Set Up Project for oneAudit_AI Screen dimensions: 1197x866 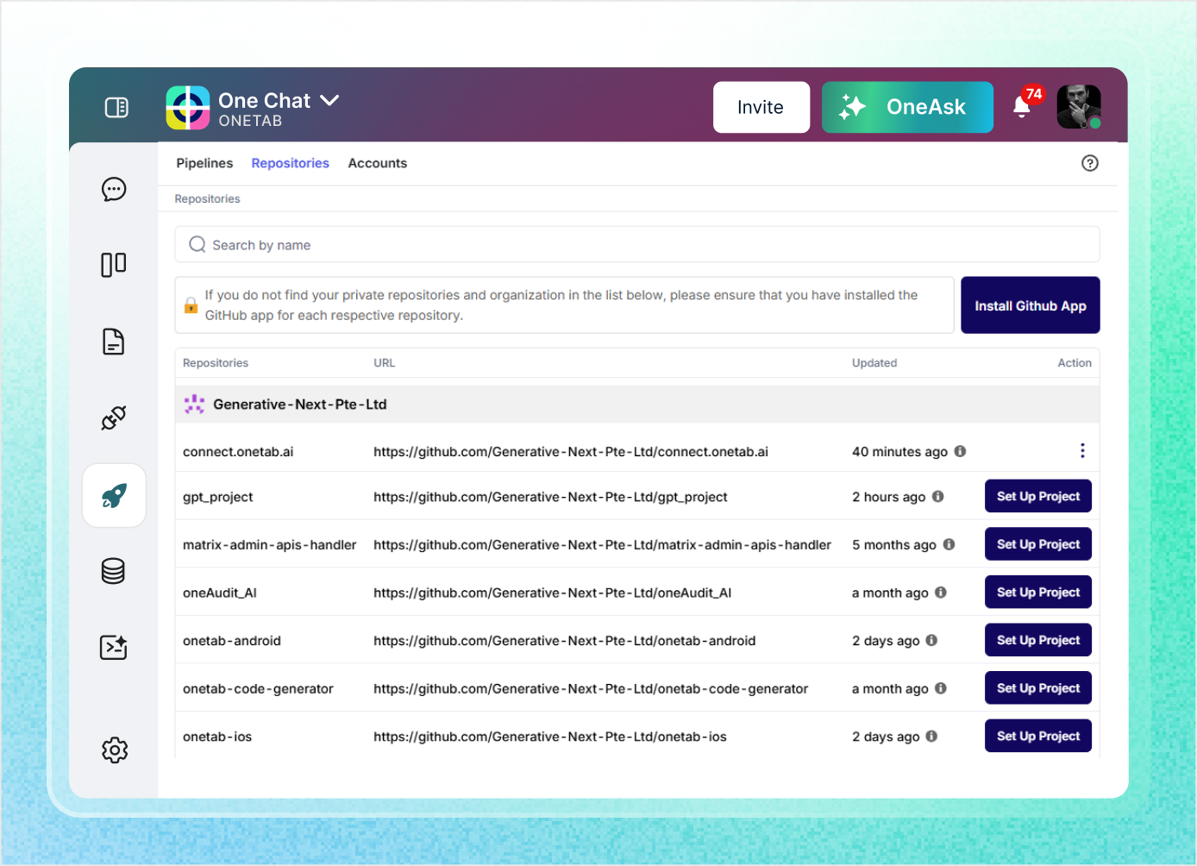click(x=1038, y=592)
